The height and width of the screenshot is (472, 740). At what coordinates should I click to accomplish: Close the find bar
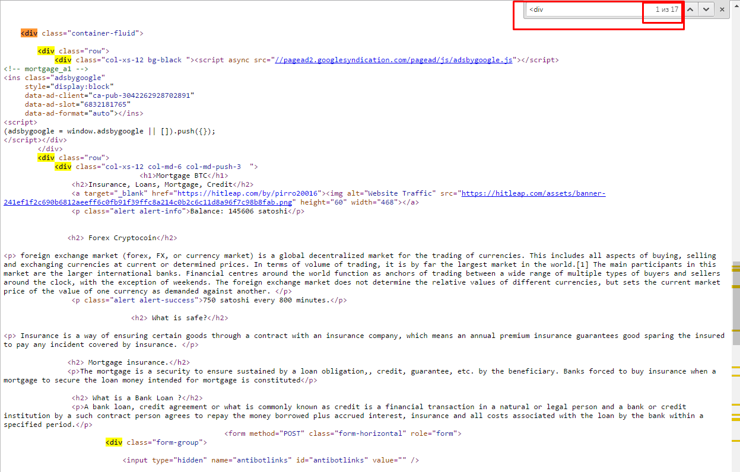click(722, 9)
